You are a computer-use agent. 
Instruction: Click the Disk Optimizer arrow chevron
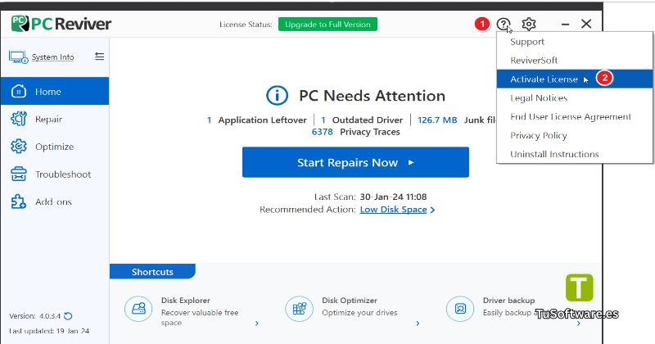point(418,323)
